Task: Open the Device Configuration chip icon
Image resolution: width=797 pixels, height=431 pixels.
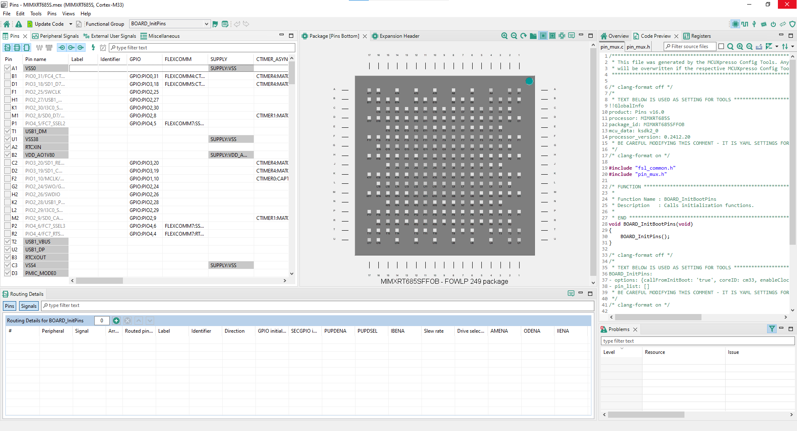Action: 764,24
